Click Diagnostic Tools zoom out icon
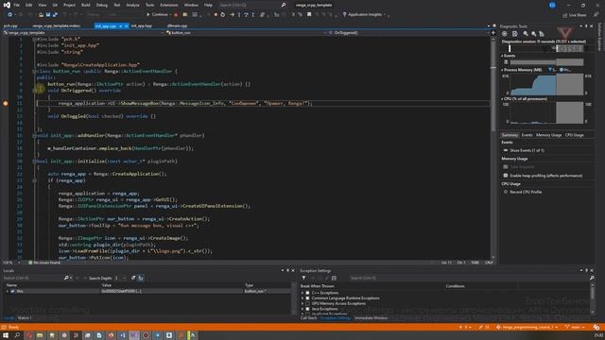Viewport: 605px width, 340px height. [533, 34]
